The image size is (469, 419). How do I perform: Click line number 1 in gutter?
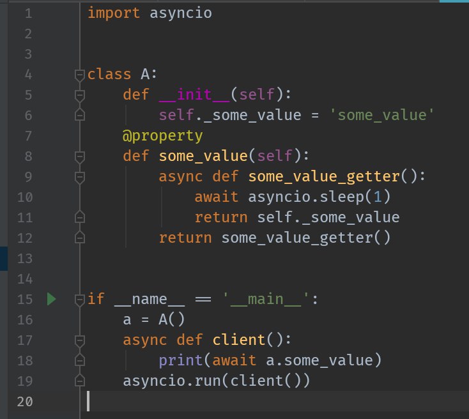click(x=28, y=14)
